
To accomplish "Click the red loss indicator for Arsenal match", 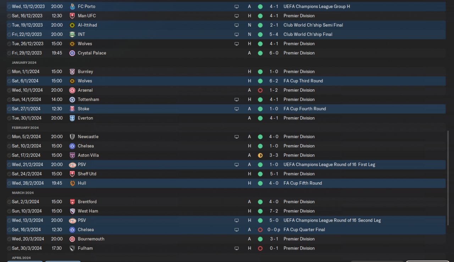I will (260, 90).
